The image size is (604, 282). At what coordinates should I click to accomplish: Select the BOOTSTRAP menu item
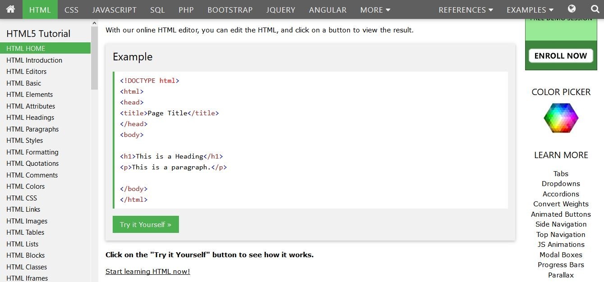230,9
